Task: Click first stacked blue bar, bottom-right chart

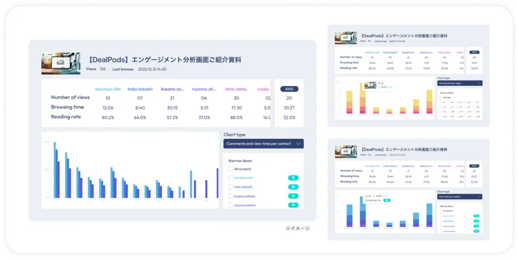Action: pos(350,216)
